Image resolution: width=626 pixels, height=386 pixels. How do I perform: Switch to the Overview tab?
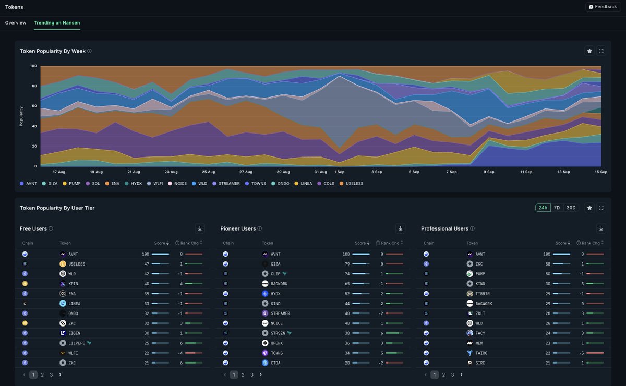coord(15,23)
